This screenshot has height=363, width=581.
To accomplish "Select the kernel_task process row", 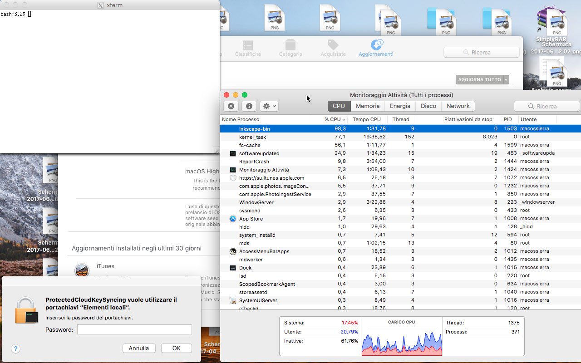I will click(x=400, y=137).
